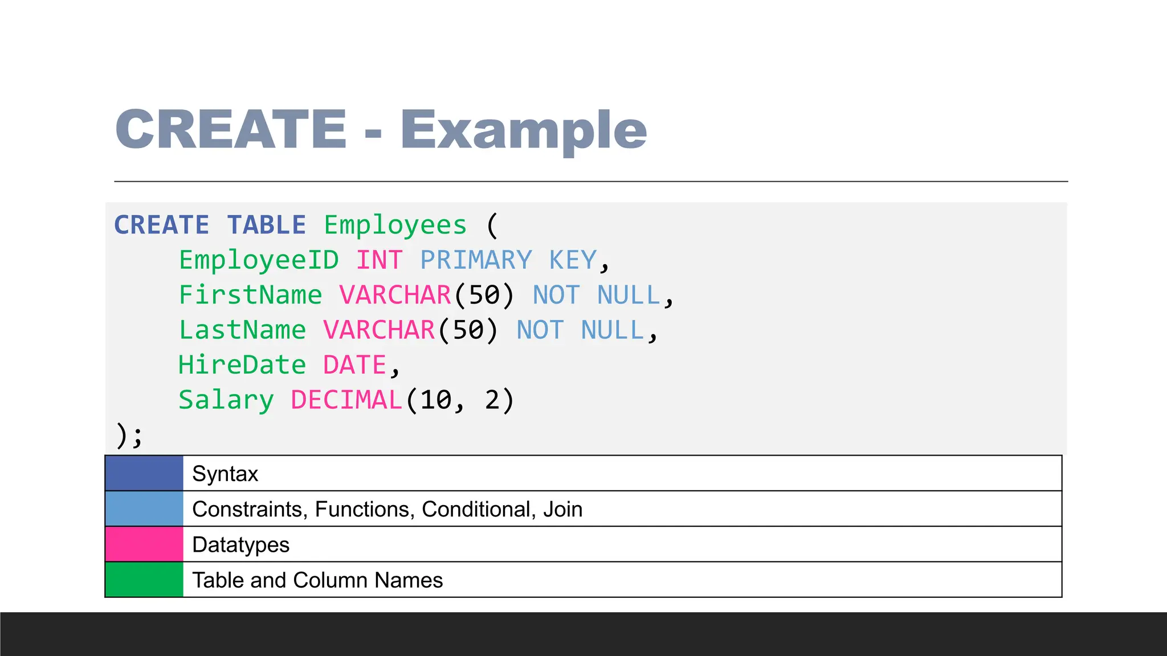The height and width of the screenshot is (656, 1167).
Task: Click the 'Table and Column Names' legend label
Action: click(317, 580)
